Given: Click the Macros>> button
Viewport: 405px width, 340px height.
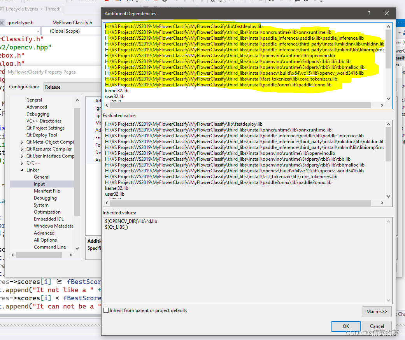Looking at the screenshot, I should (377, 311).
